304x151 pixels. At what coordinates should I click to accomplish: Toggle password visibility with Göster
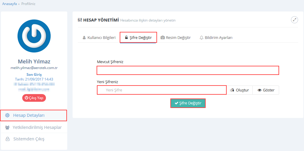coord(266,90)
